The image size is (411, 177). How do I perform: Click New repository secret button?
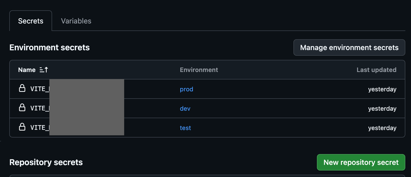361,162
